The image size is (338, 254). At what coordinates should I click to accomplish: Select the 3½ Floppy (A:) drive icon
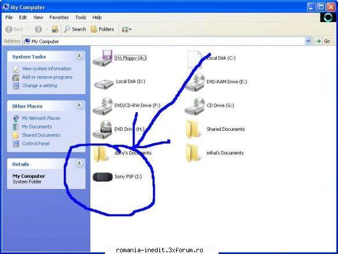tap(103, 58)
